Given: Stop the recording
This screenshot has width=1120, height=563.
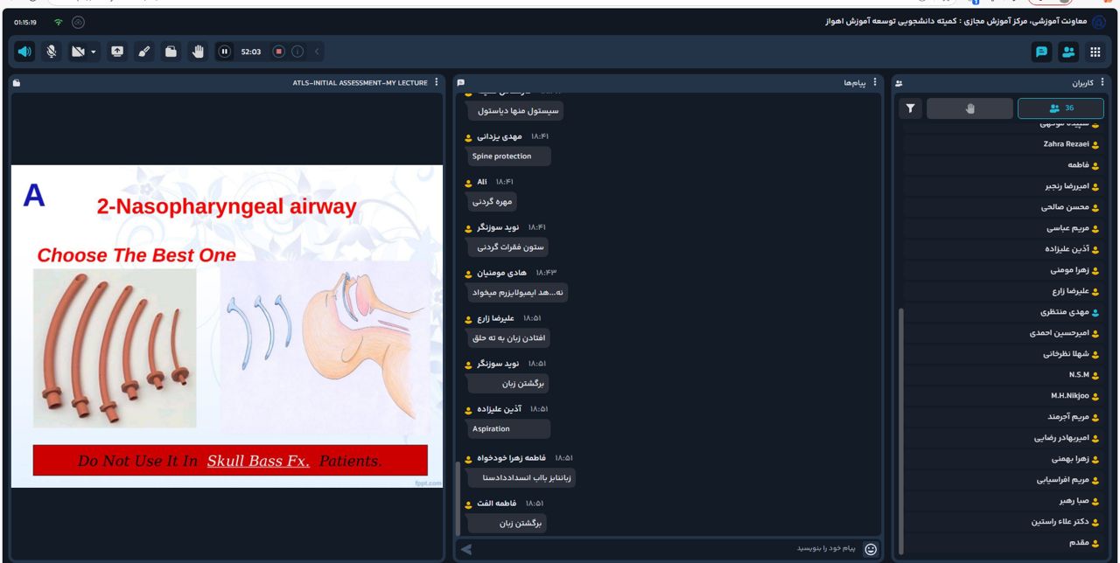Looking at the screenshot, I should tap(279, 52).
